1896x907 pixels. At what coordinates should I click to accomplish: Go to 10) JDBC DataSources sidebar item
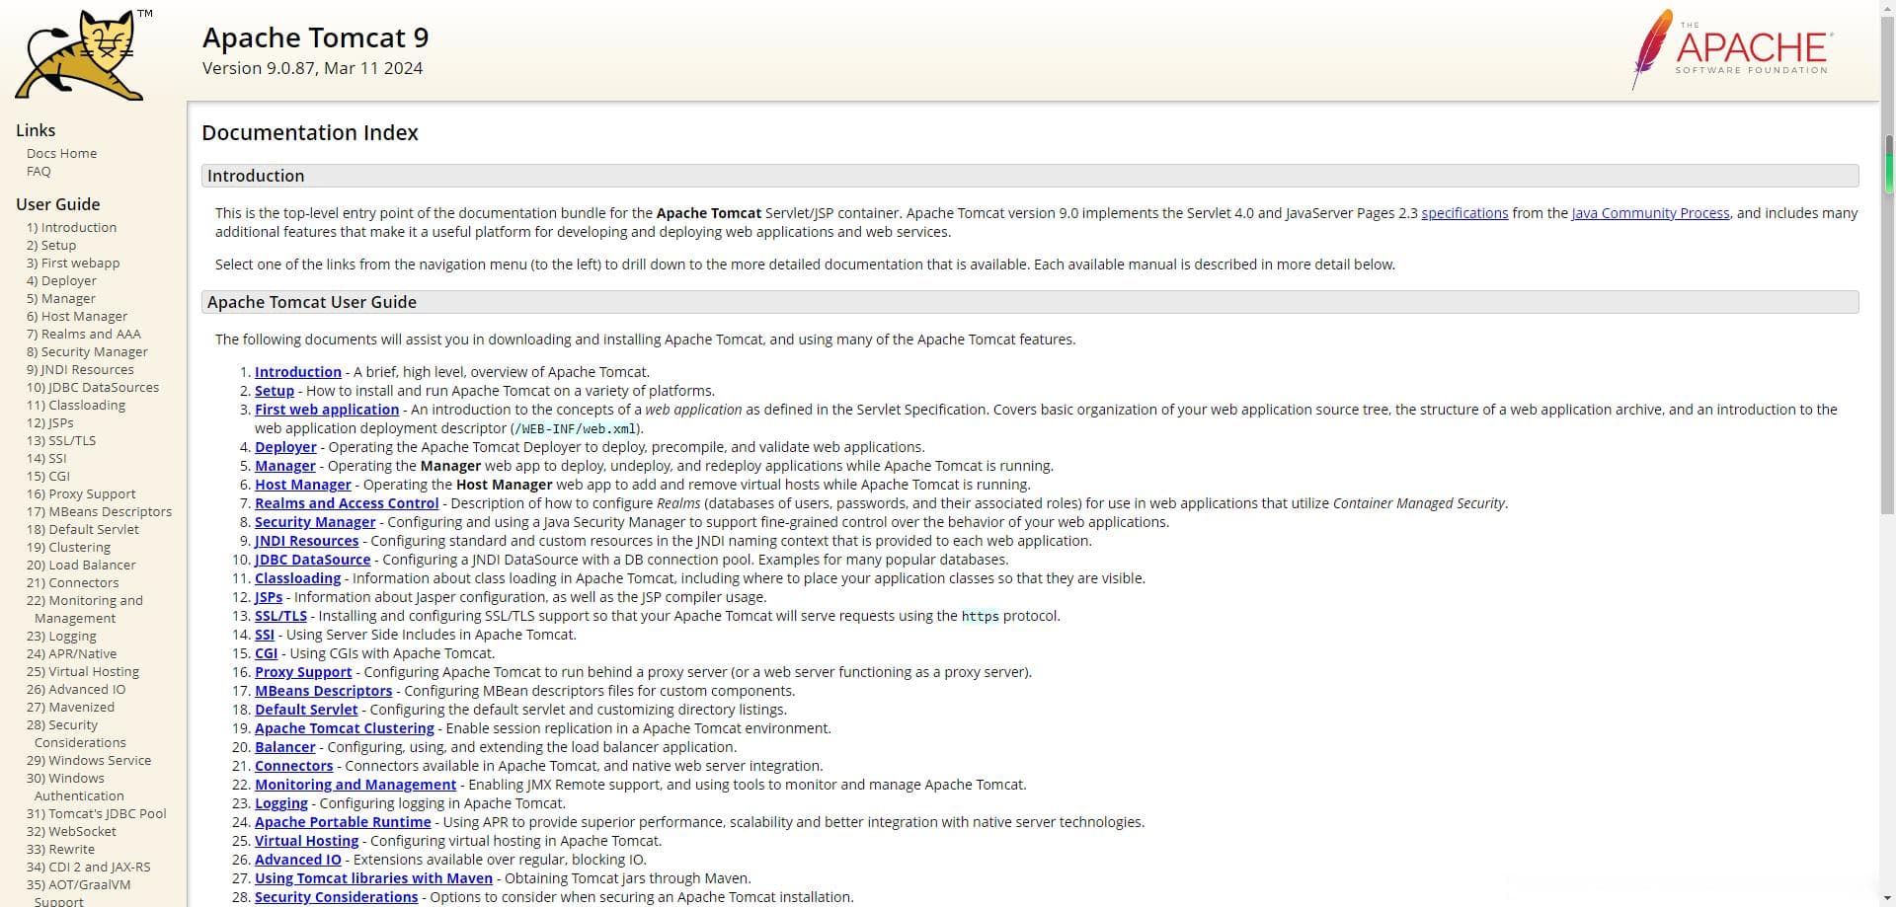93,387
